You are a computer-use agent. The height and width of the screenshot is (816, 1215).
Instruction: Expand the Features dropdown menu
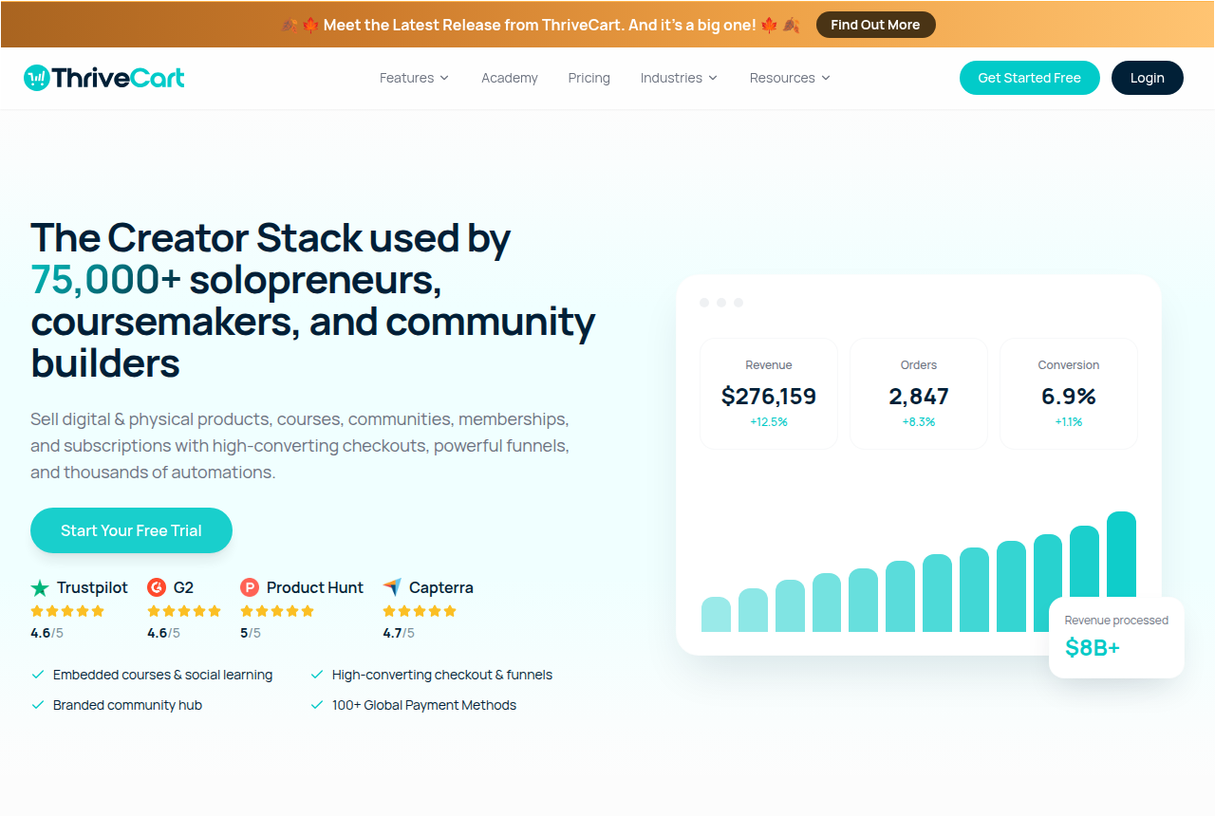coord(414,78)
